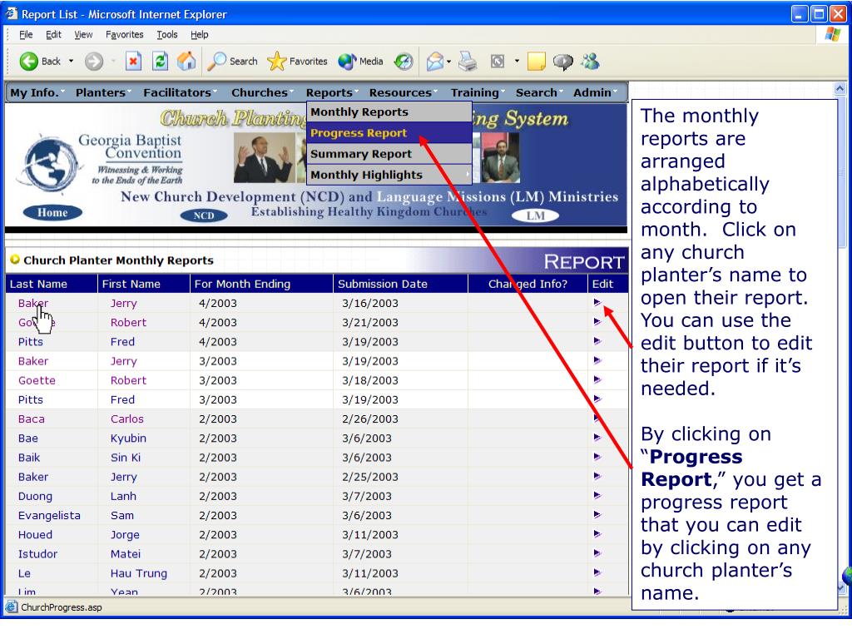Expand the My Info. navigation menu

tap(37, 93)
